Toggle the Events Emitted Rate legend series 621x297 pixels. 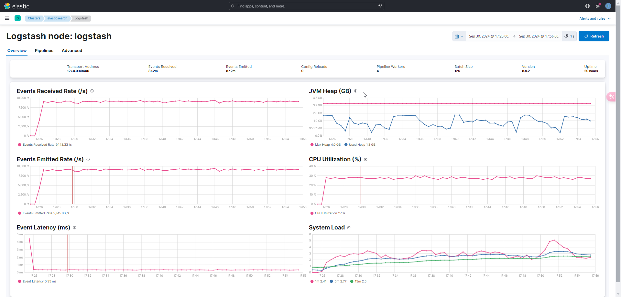point(44,213)
